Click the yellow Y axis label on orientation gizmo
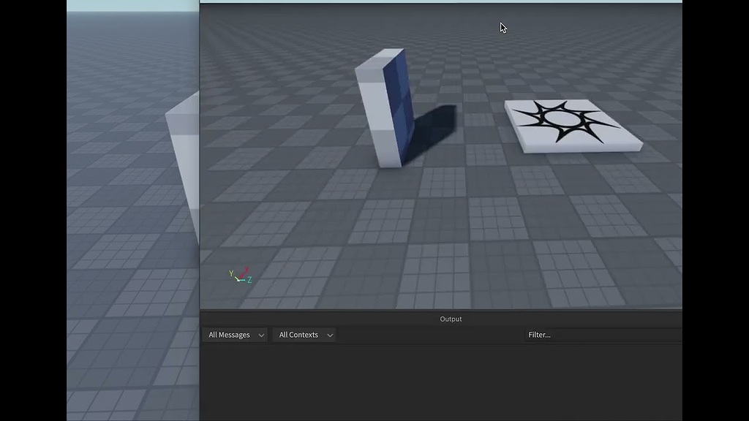 pyautogui.click(x=231, y=273)
